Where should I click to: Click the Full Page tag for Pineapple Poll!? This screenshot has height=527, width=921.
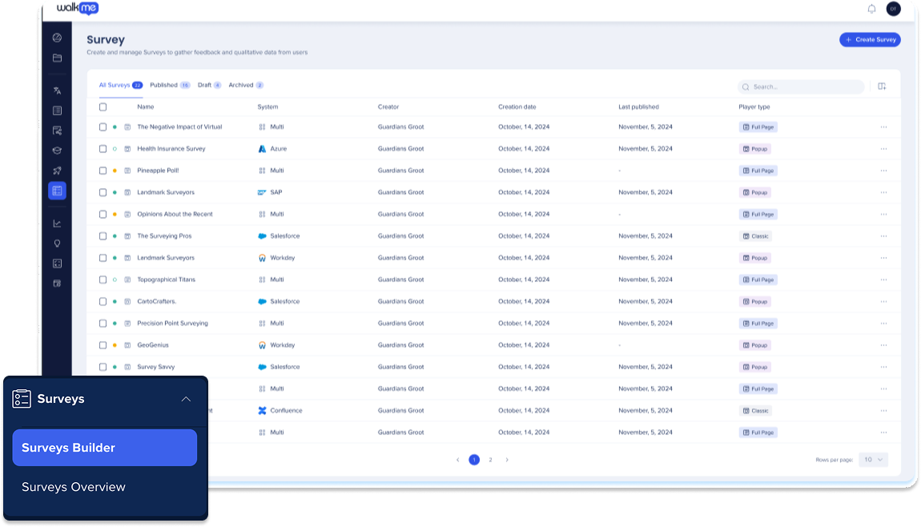coord(758,171)
